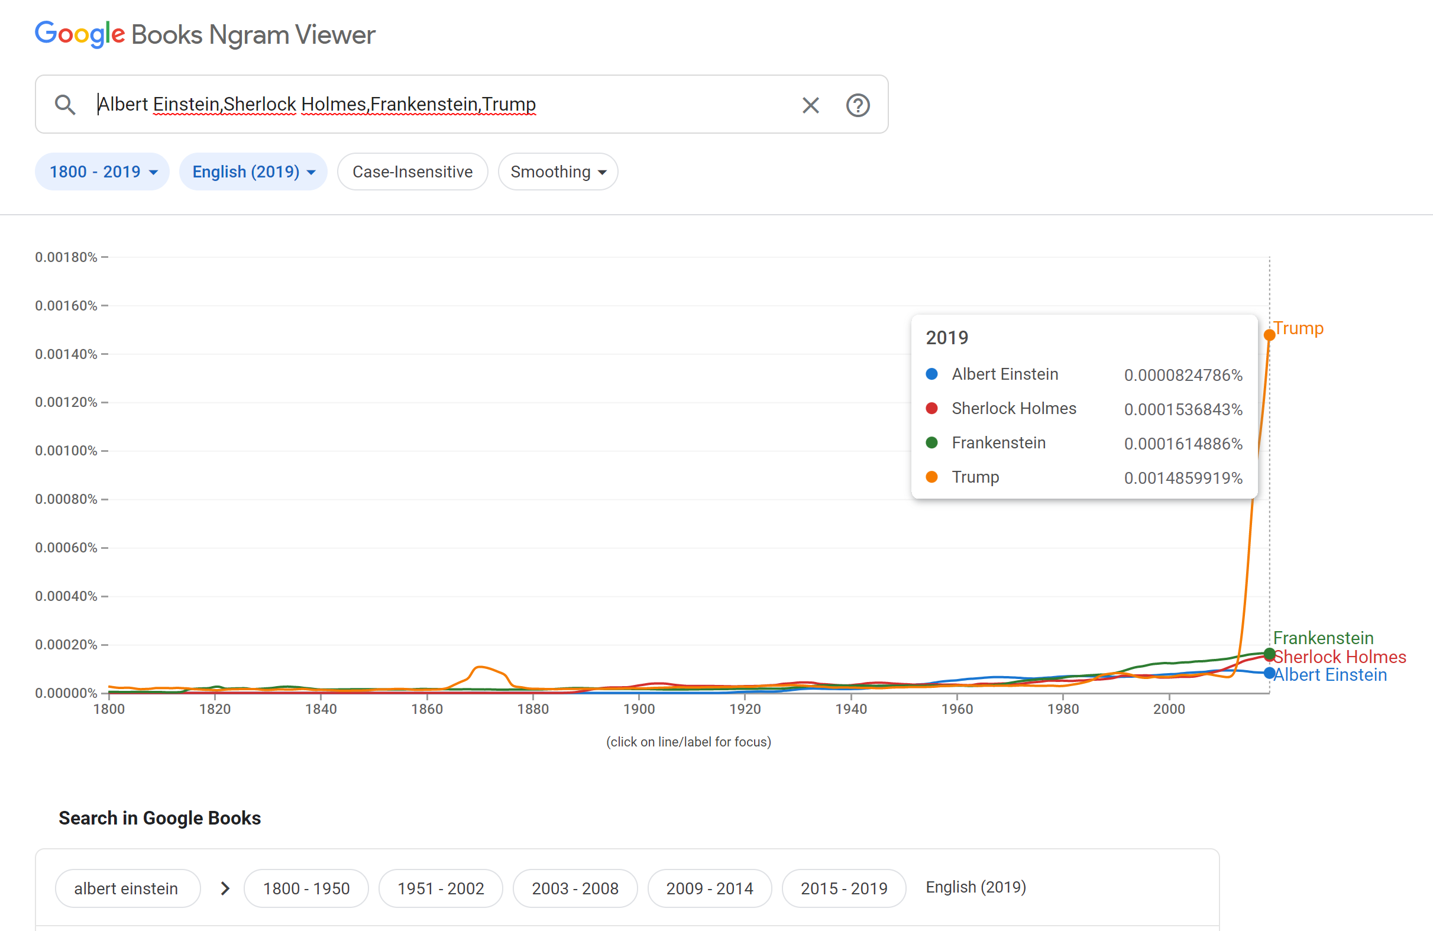The width and height of the screenshot is (1433, 931).
Task: Open the English (2019) corpus dropdown
Action: 253,172
